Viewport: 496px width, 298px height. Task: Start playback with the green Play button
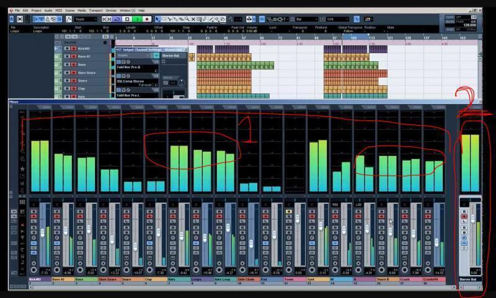coord(137,19)
